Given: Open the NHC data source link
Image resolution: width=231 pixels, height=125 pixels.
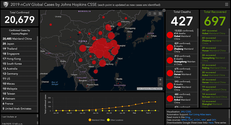Looking at the screenshot, I should (204, 120).
